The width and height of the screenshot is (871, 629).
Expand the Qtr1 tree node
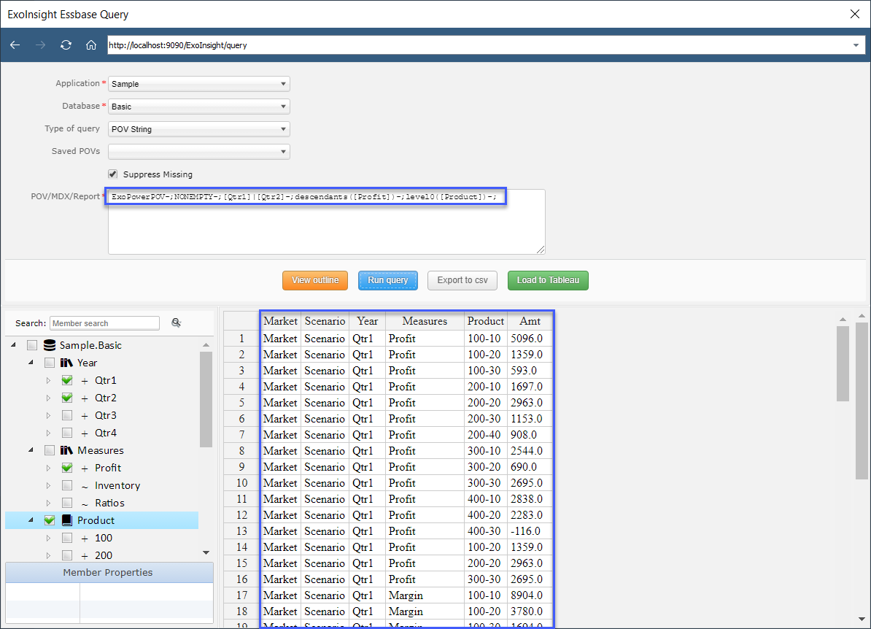48,381
